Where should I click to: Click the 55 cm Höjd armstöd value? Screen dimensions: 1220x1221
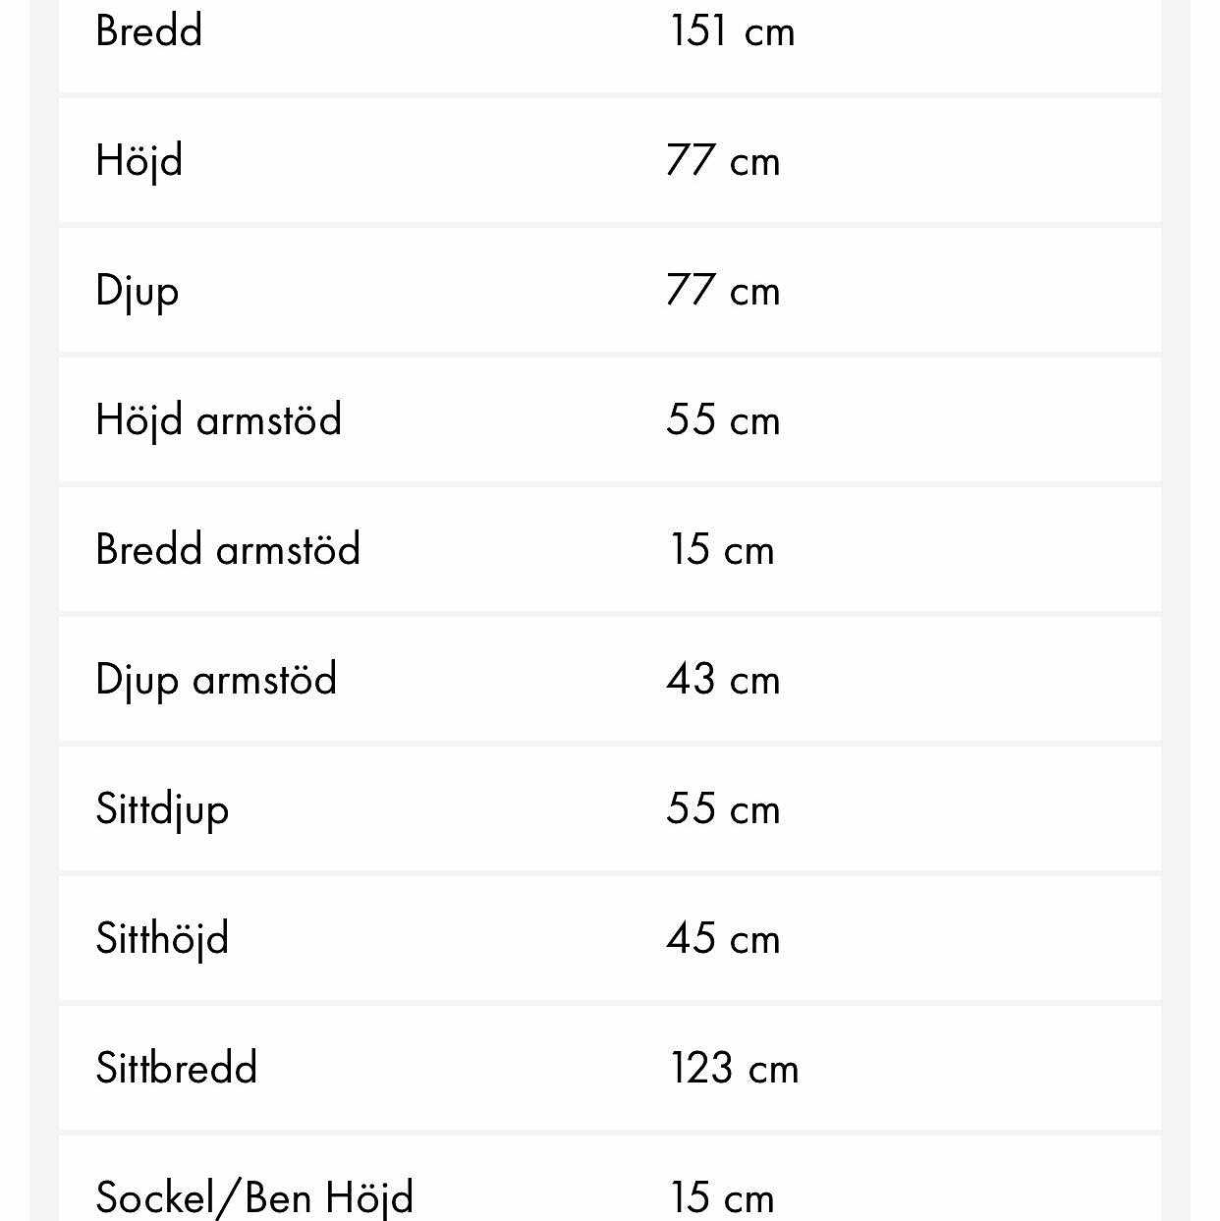pyautogui.click(x=723, y=419)
